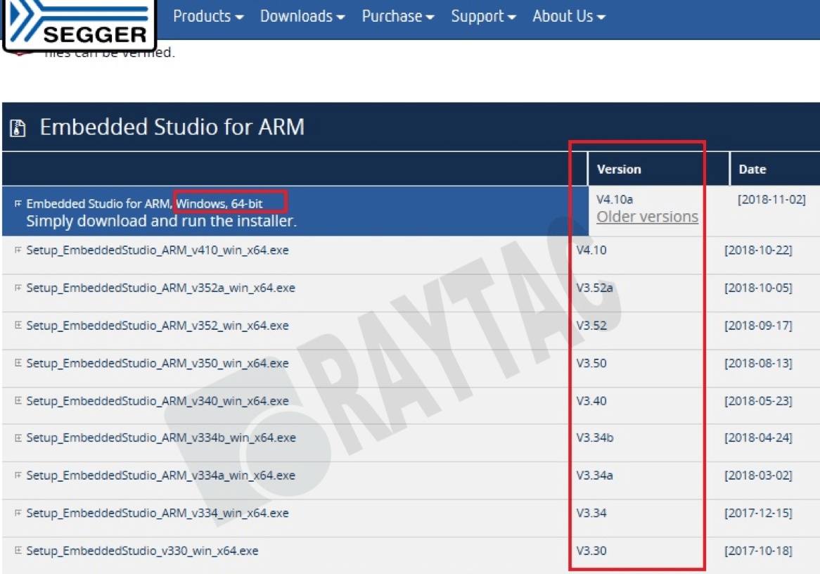Select the V3.52 version cell
Viewport: 820px width, 574px height.
click(x=591, y=326)
